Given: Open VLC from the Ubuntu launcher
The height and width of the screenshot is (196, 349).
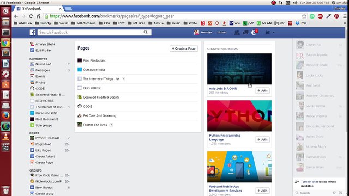Looking at the screenshot, I should pos(6,137).
